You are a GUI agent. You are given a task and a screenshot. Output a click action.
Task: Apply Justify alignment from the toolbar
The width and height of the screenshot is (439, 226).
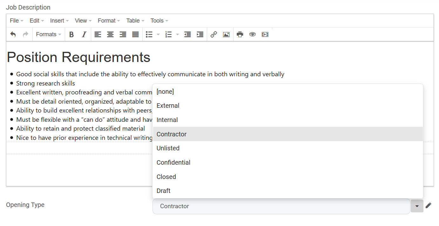tap(135, 34)
